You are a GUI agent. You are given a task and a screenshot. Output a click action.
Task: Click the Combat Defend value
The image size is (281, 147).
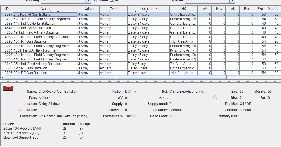point(245,110)
